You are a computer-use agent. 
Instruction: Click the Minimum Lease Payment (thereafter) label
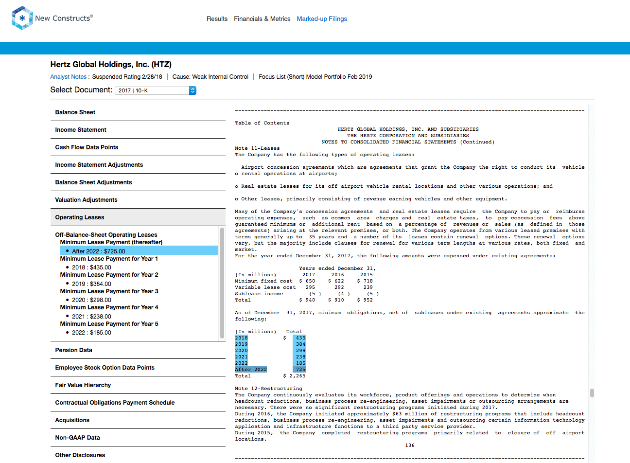(x=111, y=242)
